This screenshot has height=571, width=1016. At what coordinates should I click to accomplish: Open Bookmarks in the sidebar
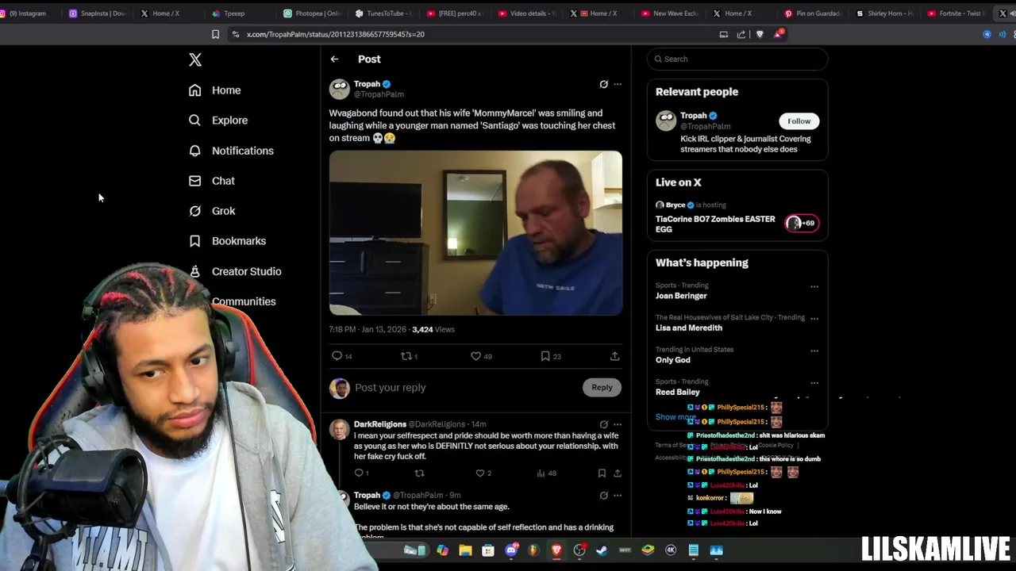227,241
